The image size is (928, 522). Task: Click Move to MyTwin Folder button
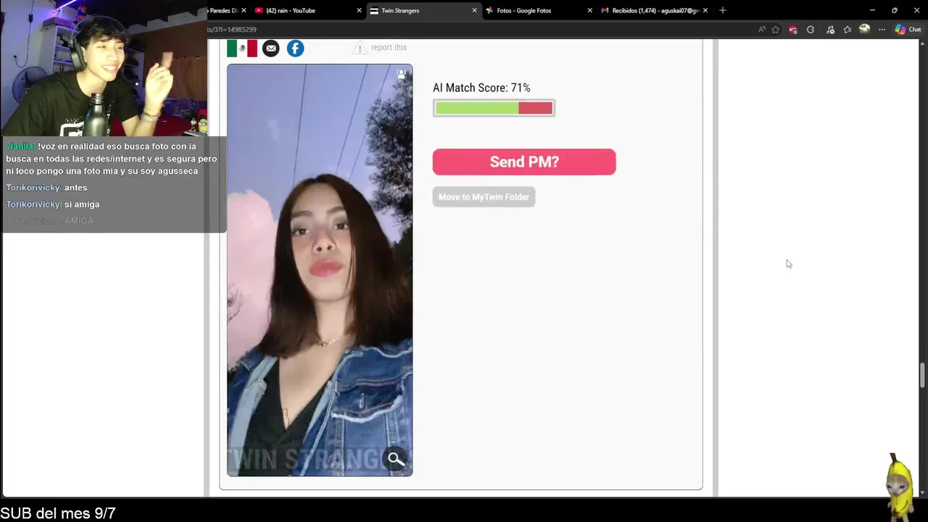pyautogui.click(x=484, y=196)
